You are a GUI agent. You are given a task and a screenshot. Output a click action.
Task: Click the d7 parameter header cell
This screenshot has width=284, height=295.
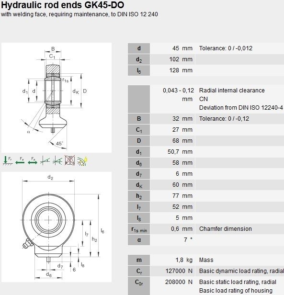point(139,174)
